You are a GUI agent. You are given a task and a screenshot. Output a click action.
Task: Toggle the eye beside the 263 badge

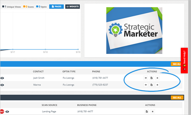pos(7,111)
